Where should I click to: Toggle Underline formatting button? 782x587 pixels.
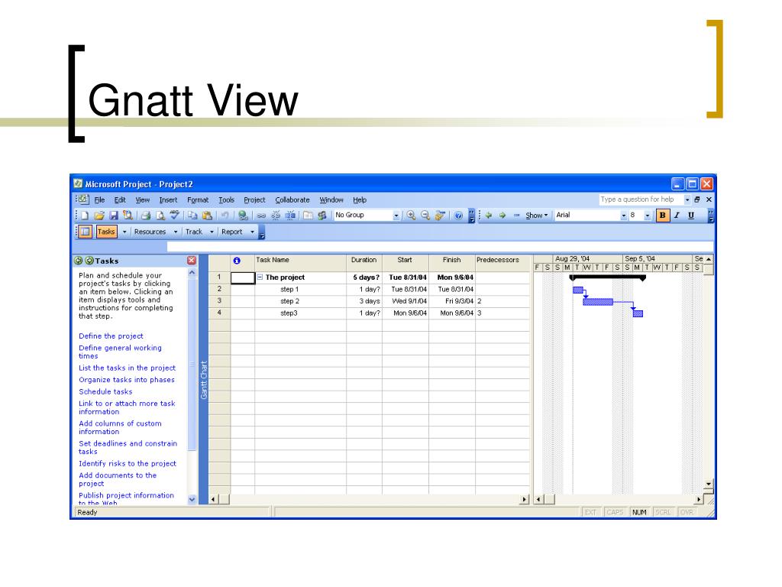(x=690, y=215)
